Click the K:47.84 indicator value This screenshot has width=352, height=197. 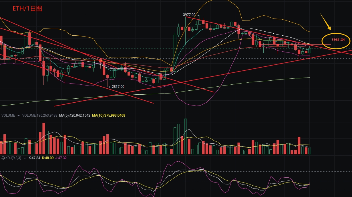(34, 157)
